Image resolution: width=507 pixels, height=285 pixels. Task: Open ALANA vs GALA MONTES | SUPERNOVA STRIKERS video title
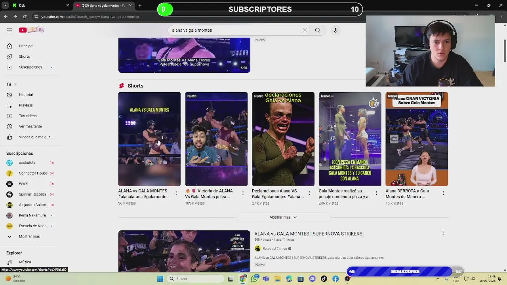point(308,234)
